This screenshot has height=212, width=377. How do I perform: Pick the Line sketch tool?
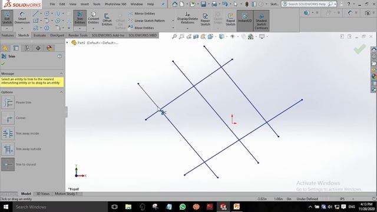[35, 14]
